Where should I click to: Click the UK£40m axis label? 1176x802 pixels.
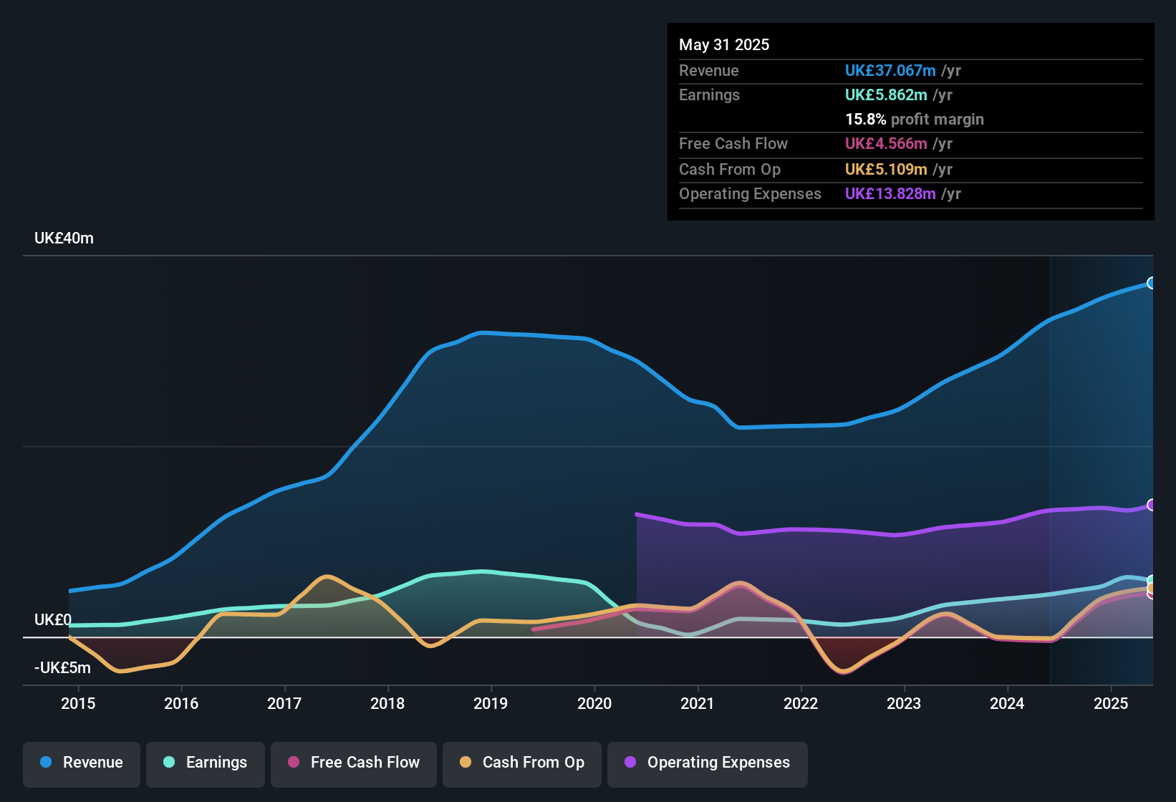[64, 238]
